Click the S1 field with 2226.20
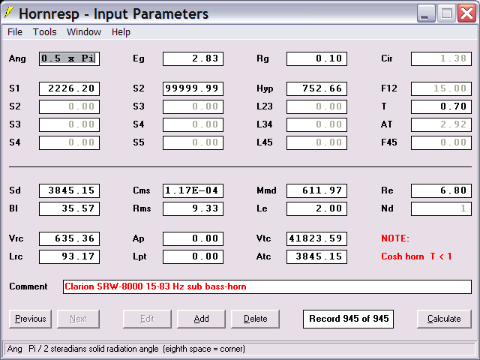The height and width of the screenshot is (360, 480). (x=69, y=88)
